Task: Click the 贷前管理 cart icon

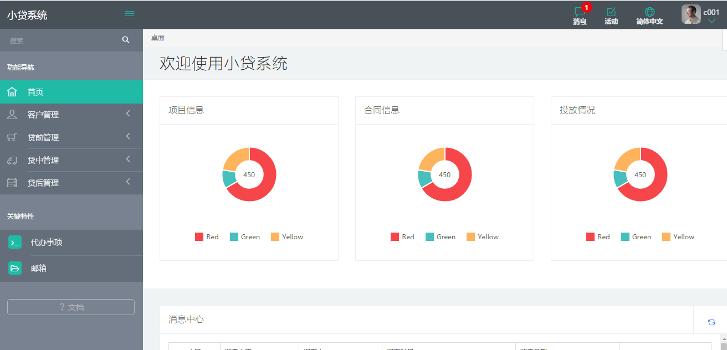Action: 12,137
